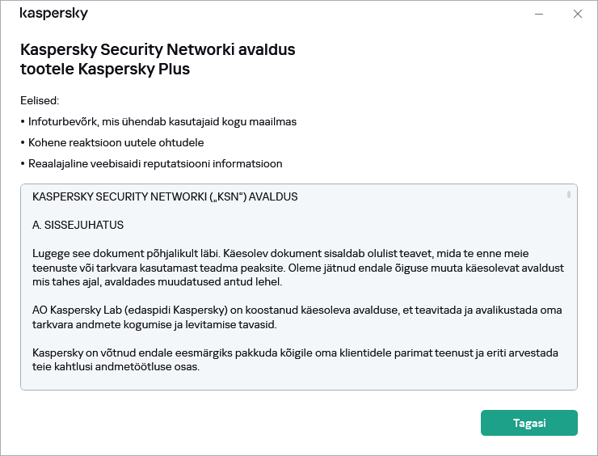
Task: Click the Kaspersky Security Networki avaldus heading
Action: tap(157, 49)
